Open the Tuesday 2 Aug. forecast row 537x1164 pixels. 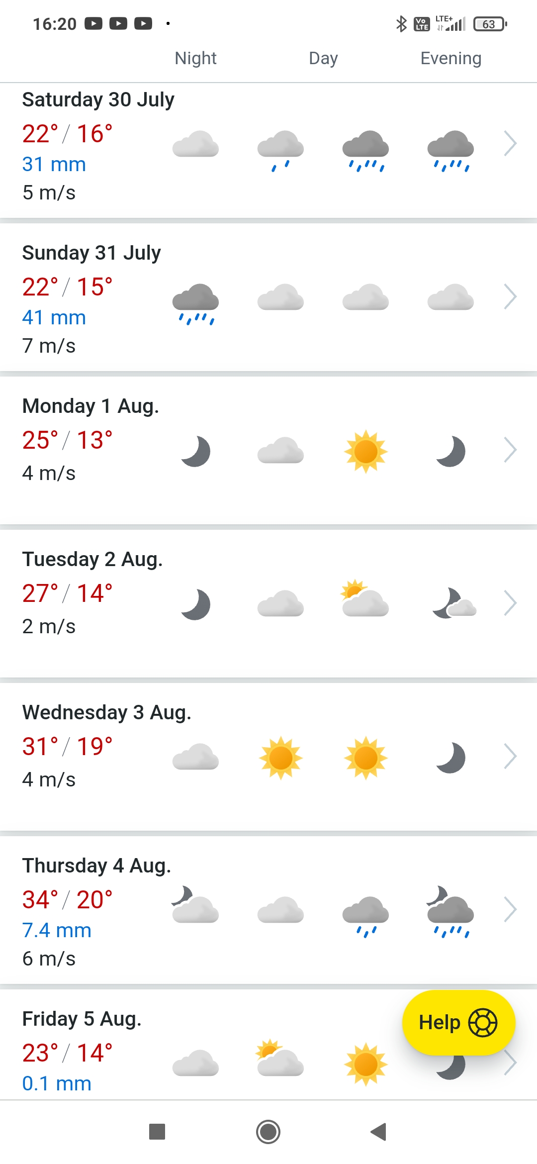tap(92, 592)
